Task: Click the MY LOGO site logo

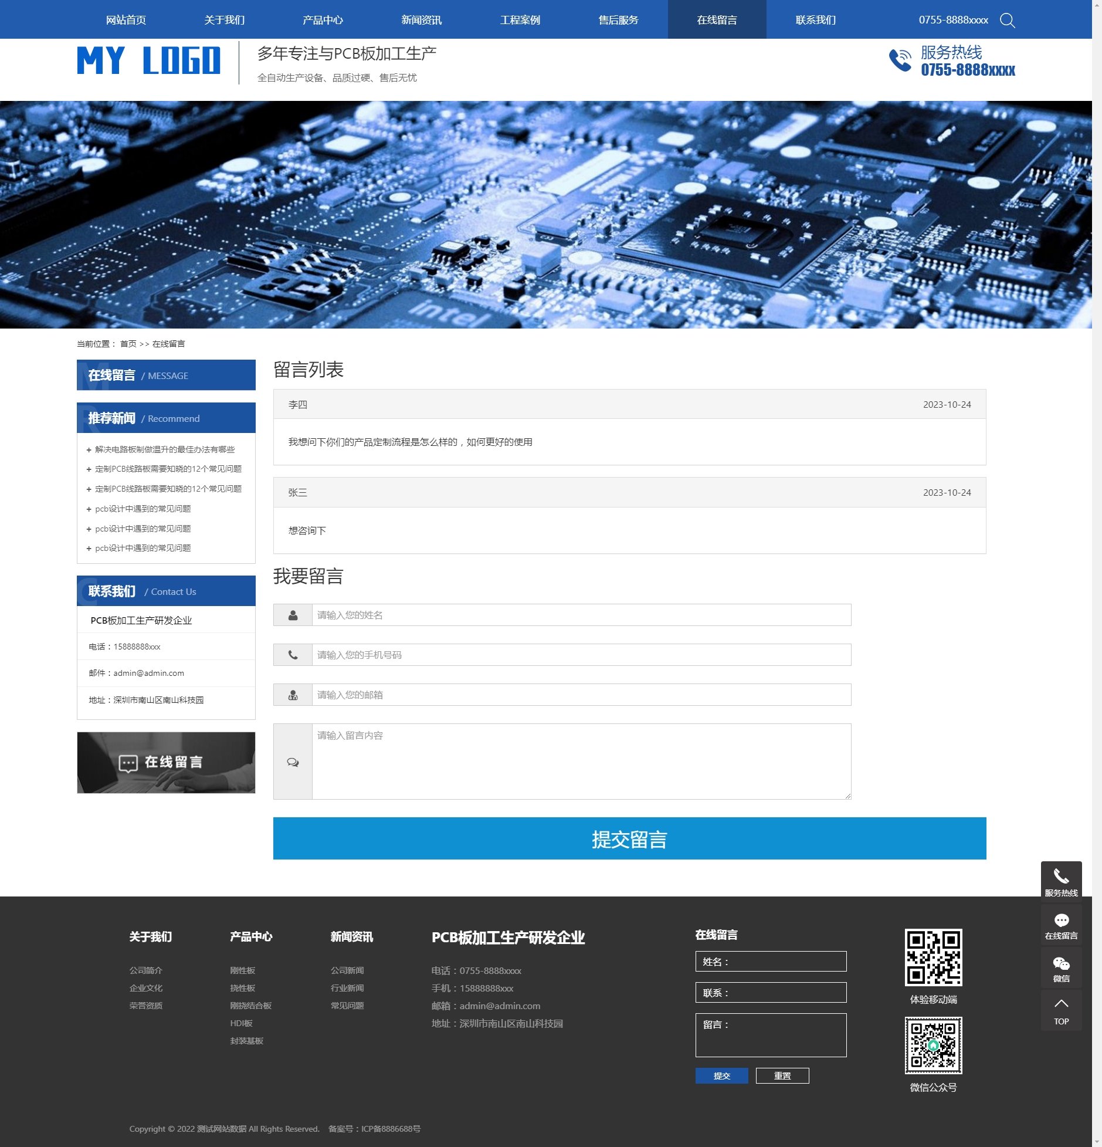Action: point(149,61)
